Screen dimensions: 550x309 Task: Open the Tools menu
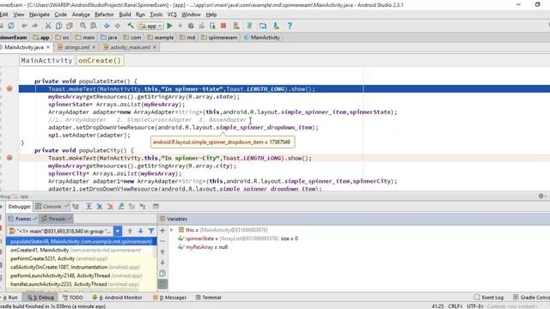coord(156,15)
